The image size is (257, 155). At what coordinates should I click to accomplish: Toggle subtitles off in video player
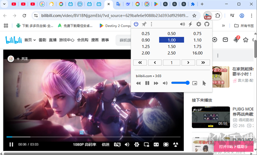(117, 145)
